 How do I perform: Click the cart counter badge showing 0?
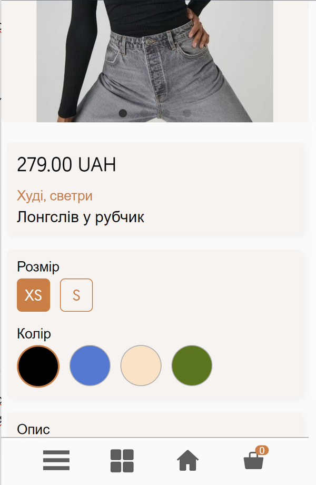[x=262, y=450]
